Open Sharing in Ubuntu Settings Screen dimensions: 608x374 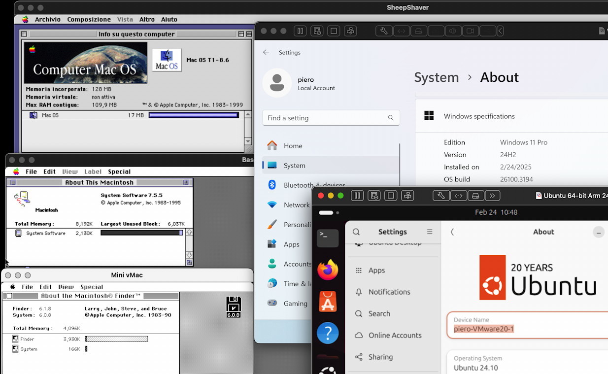point(393,357)
